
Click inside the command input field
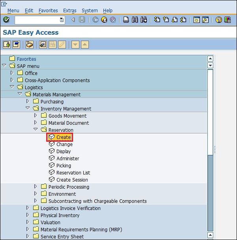pyautogui.click(x=37, y=20)
